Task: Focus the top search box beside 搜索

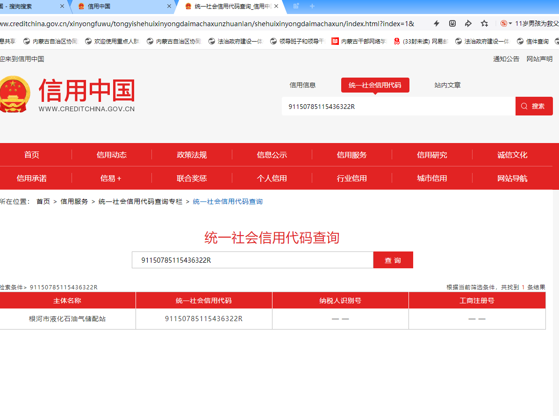Action: [x=399, y=106]
